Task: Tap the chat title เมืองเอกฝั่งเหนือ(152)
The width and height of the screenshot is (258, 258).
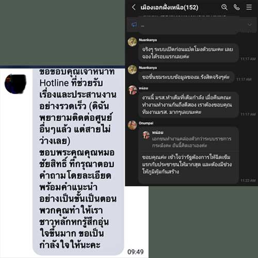Action: click(169, 7)
